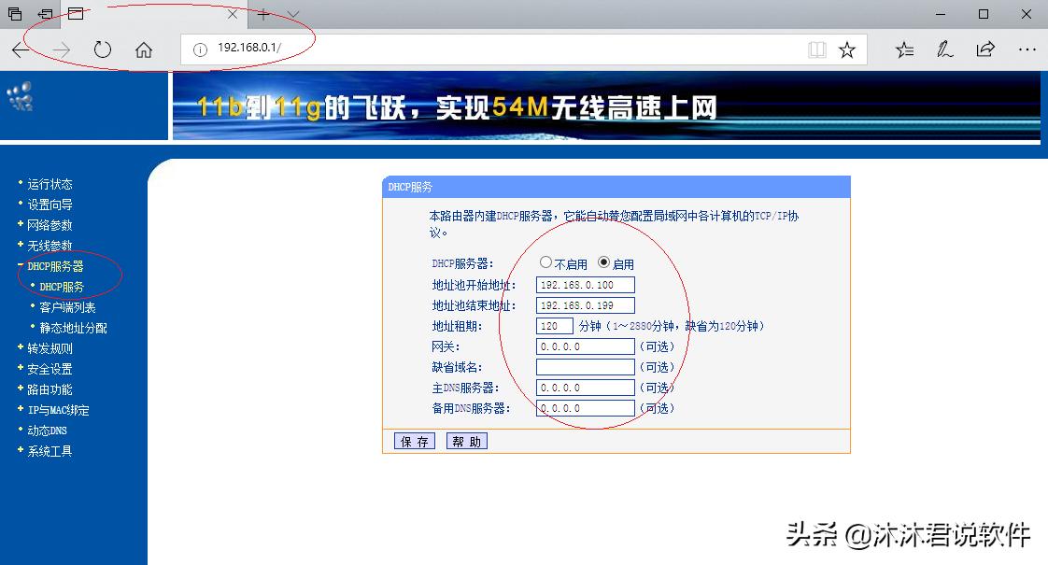The image size is (1048, 565).
Task: Open help via 帮助 button
Action: (x=466, y=440)
